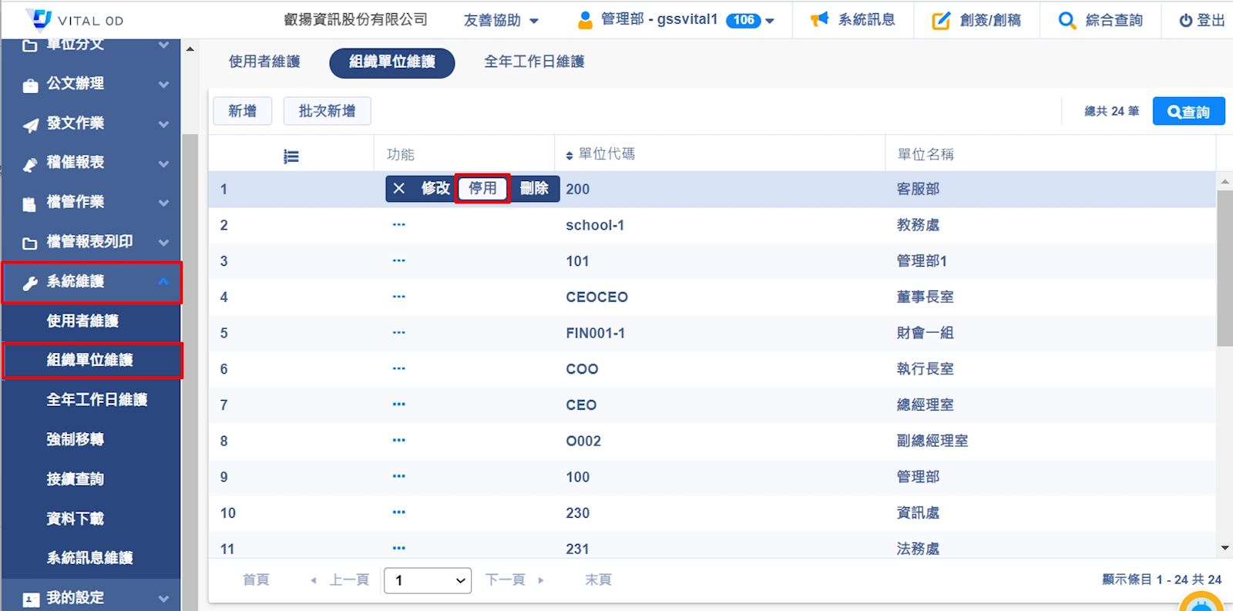Image resolution: width=1233 pixels, height=611 pixels.
Task: Click the 登出 power icon
Action: (1185, 21)
